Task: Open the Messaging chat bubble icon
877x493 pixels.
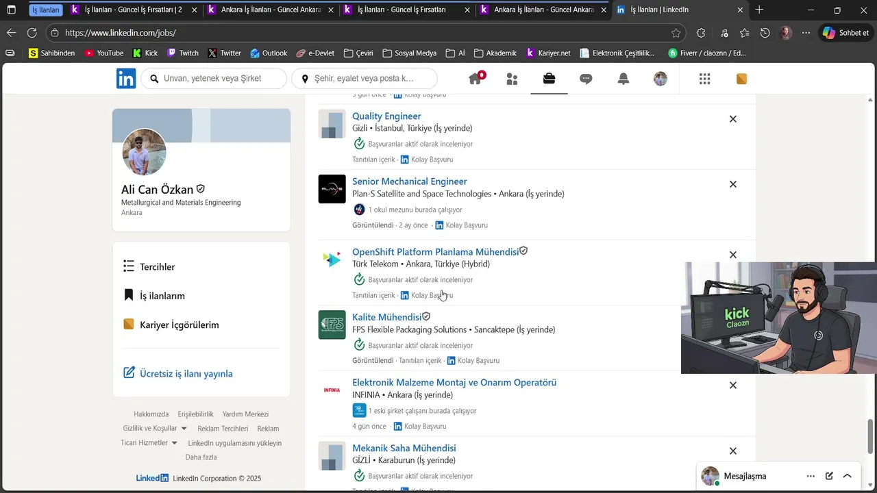Action: pyautogui.click(x=586, y=79)
